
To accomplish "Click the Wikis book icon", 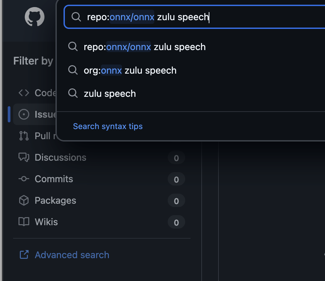I will 24,222.
